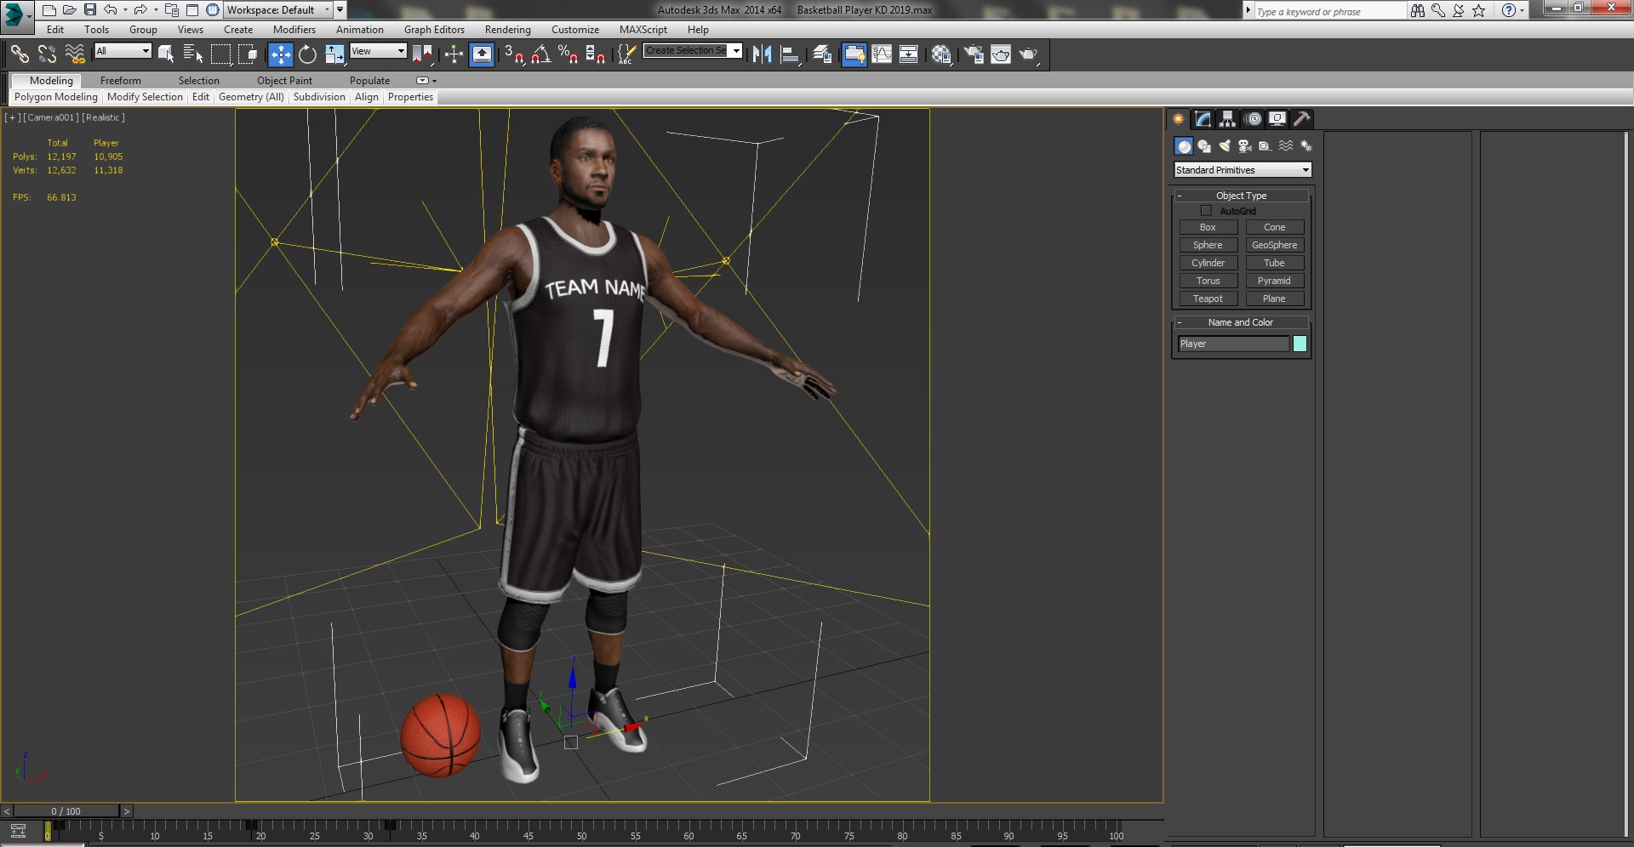Select the Select and Move tool
This screenshot has width=1634, height=847.
pos(281,54)
